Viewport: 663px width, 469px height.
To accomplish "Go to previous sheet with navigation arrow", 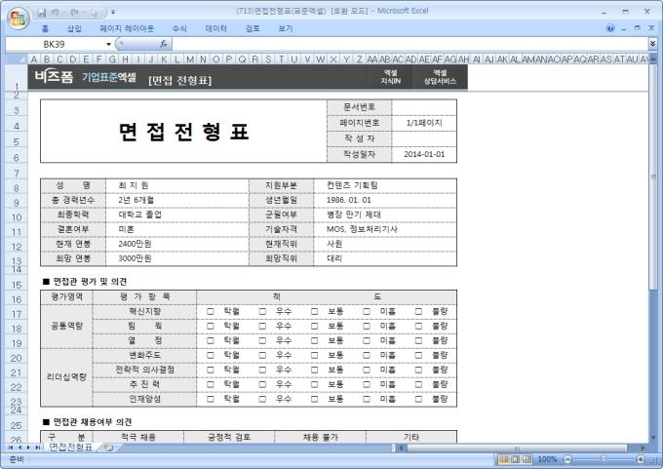I will click(19, 447).
